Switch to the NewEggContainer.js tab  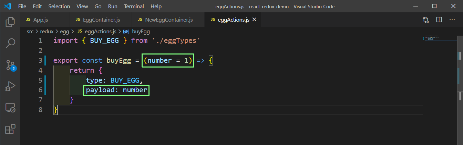click(168, 20)
